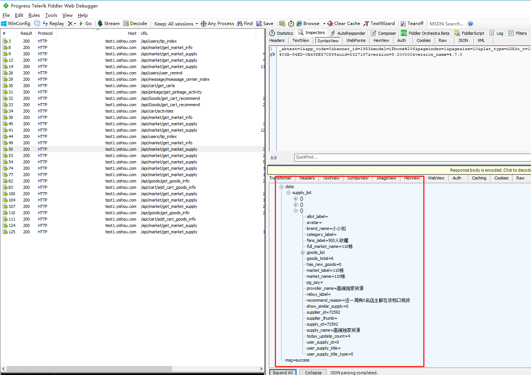
Task: Open the Browse dropdown arrow
Action: pyautogui.click(x=324, y=24)
